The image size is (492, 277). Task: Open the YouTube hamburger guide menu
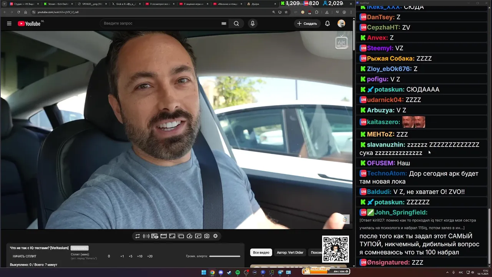(9, 23)
